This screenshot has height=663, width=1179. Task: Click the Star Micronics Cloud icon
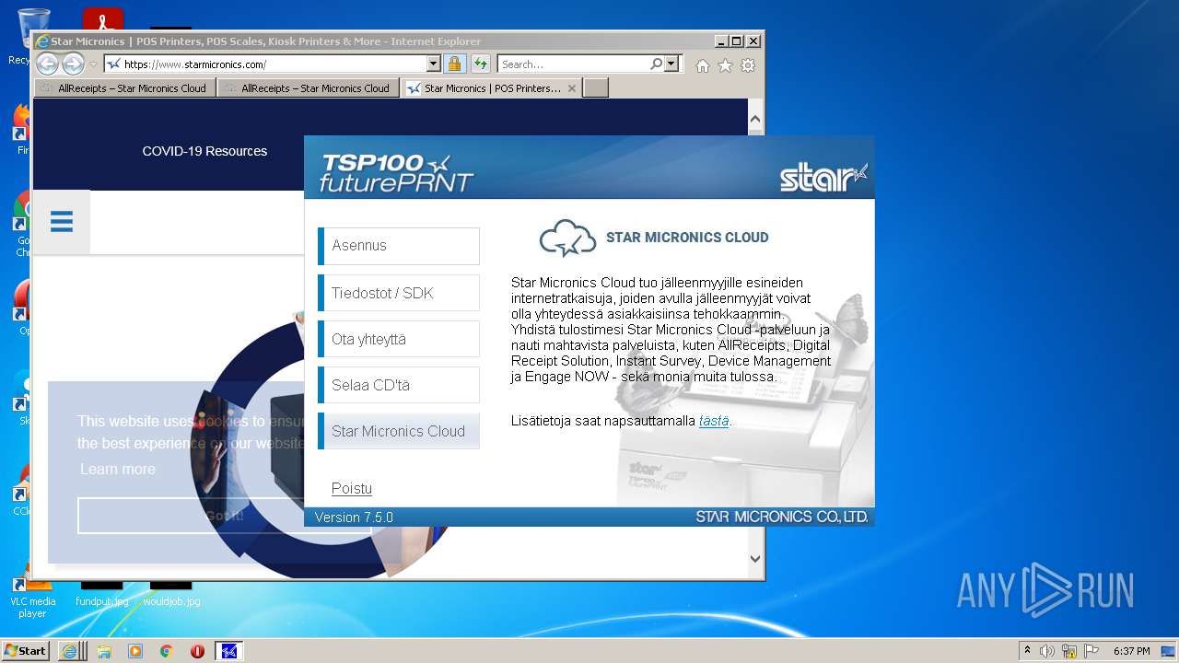tap(567, 238)
